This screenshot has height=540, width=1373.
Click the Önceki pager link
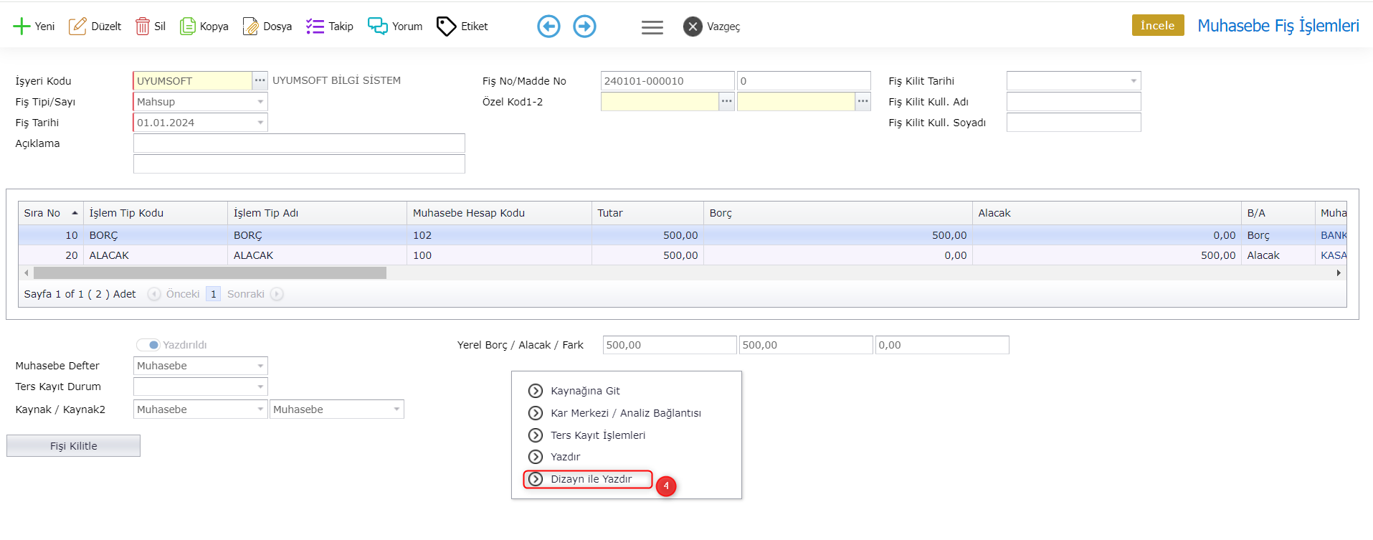[183, 294]
